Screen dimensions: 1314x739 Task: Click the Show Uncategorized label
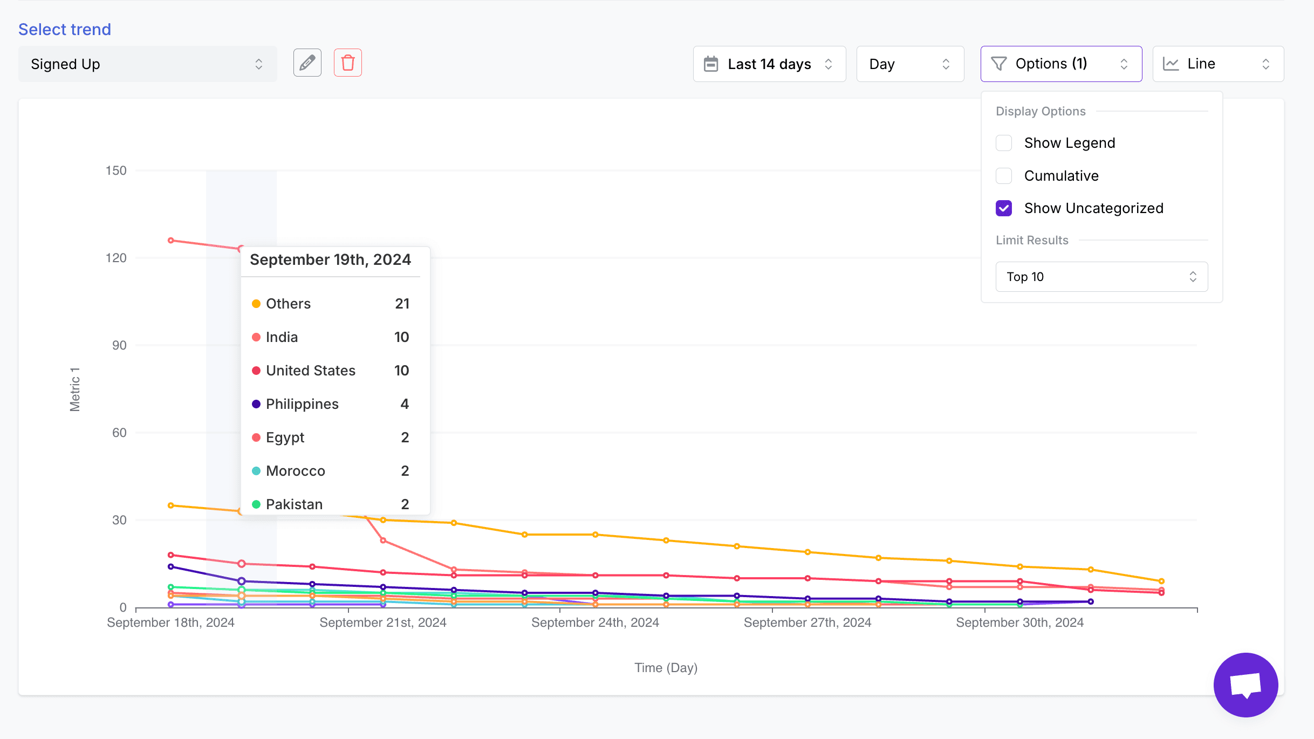click(x=1093, y=208)
